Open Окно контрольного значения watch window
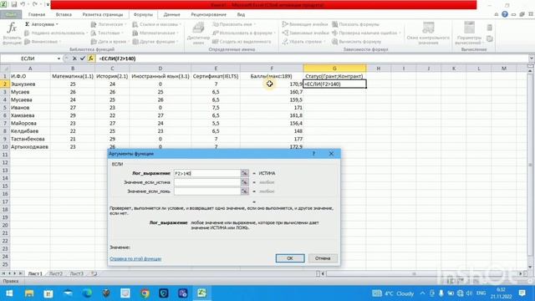The image size is (535, 301). point(428,33)
